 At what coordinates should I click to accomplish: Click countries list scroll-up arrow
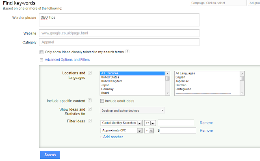[x=167, y=74]
